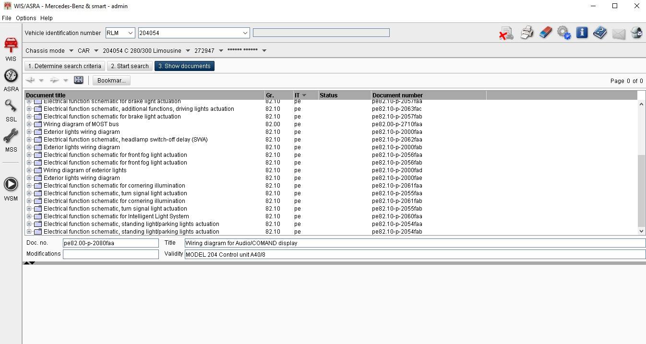Open the 204054 C 280/300 Limousine dropdown
Screen dimensions: 646x344
coord(188,50)
